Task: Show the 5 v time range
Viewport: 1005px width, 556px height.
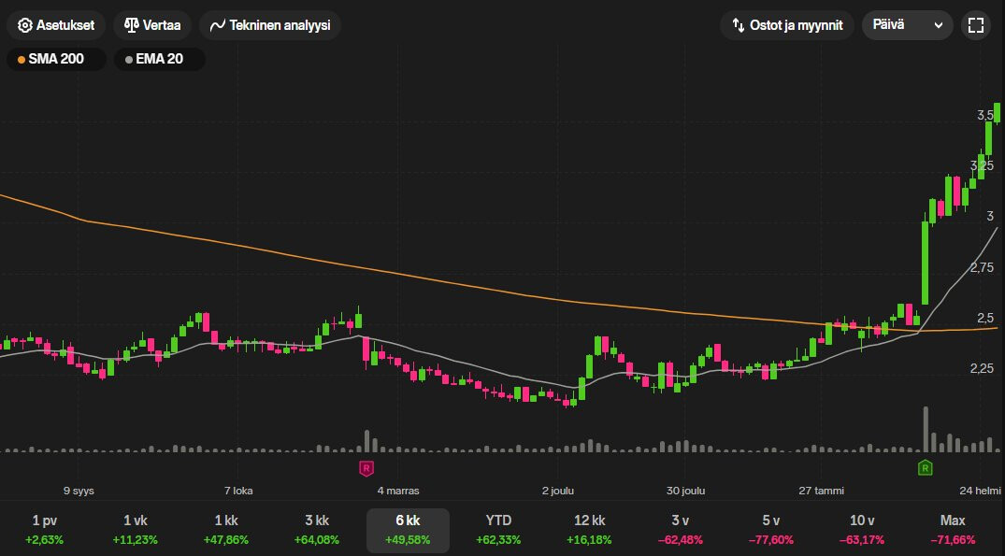Action: click(770, 530)
